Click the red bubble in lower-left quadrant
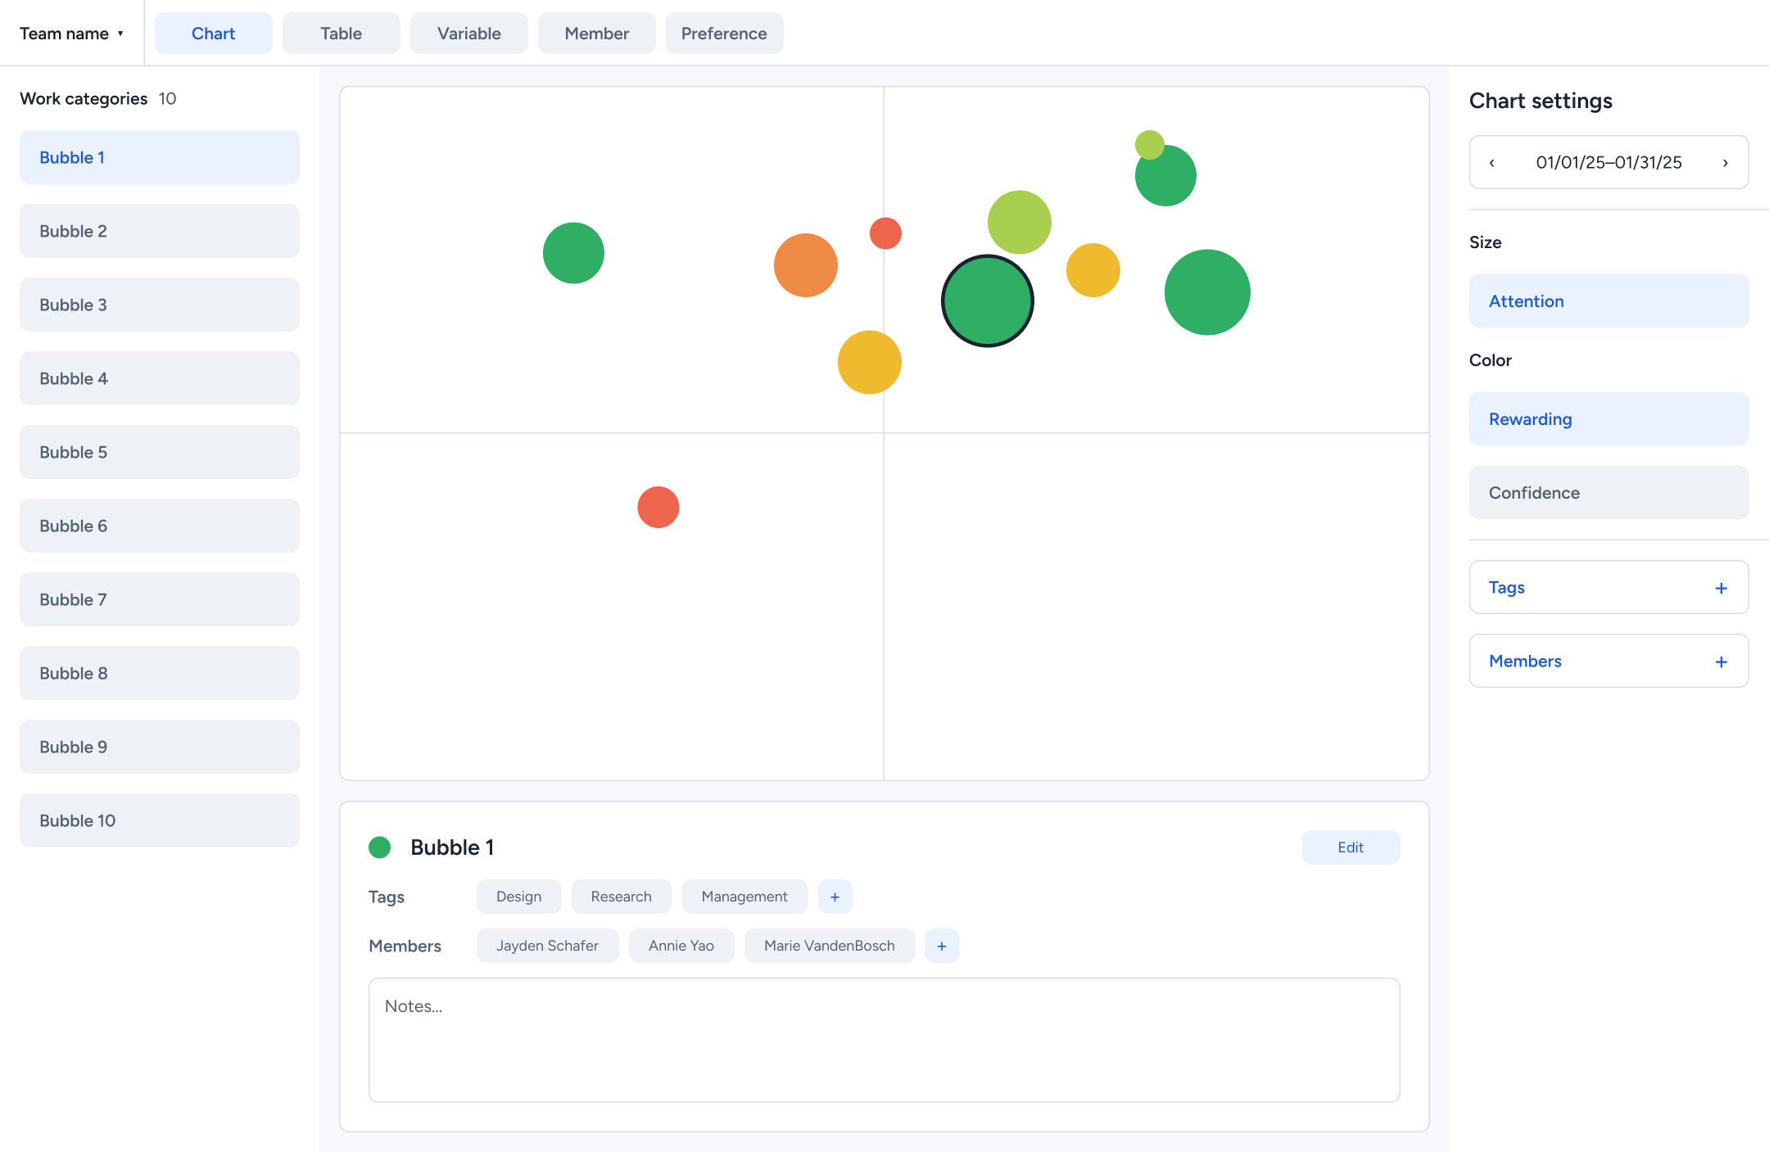1769x1152 pixels. pyautogui.click(x=658, y=507)
